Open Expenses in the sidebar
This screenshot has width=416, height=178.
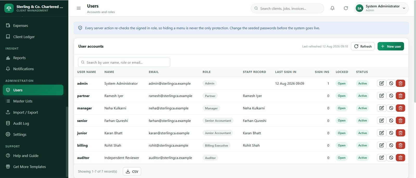tap(33, 25)
